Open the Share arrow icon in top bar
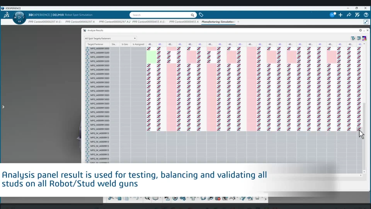 click(349, 15)
